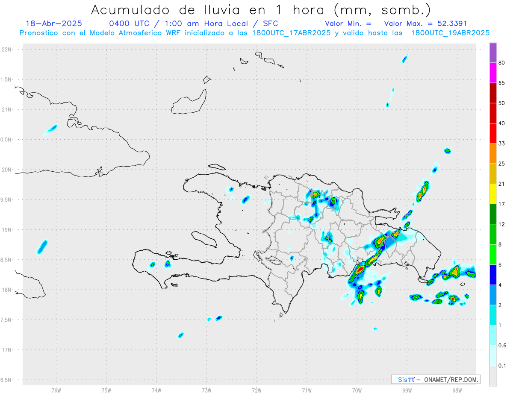
Task: Select the '21N' latitude axis label
Action: pyautogui.click(x=7, y=110)
